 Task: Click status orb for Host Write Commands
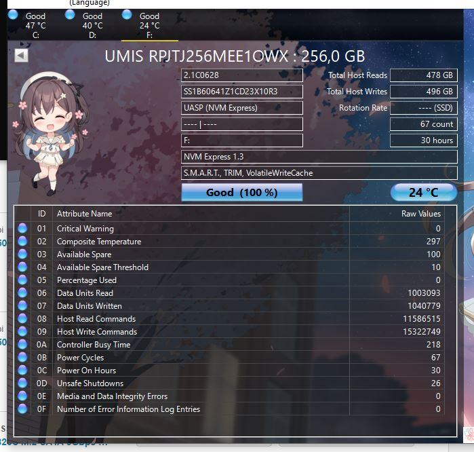point(22,332)
